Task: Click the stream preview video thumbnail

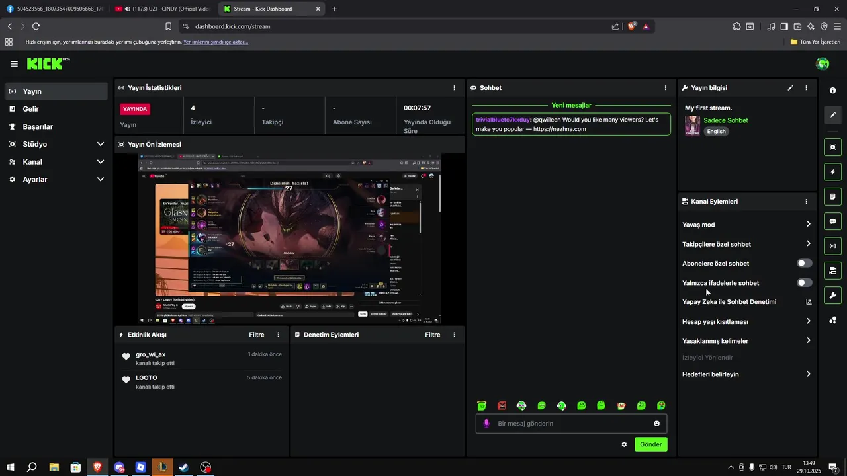Action: [x=290, y=239]
